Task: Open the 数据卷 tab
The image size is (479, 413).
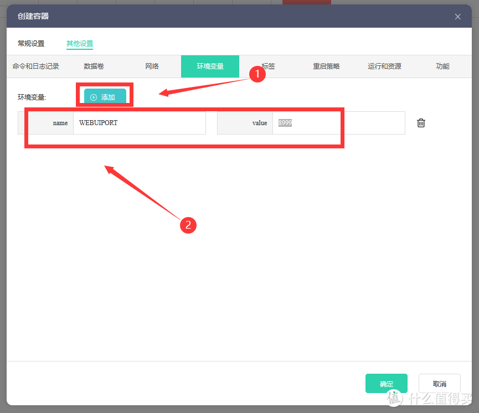Action: (94, 66)
